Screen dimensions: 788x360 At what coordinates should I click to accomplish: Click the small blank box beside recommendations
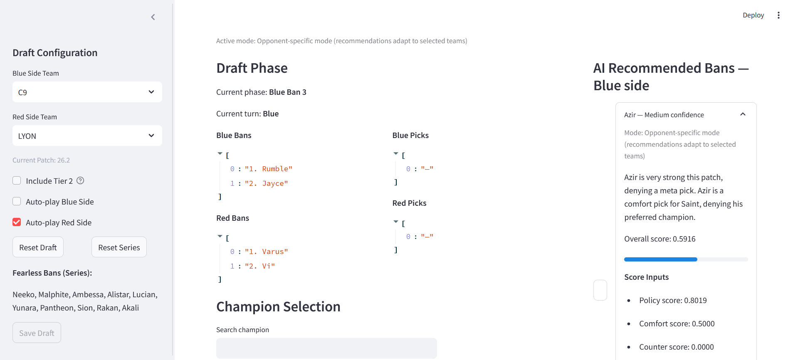600,290
